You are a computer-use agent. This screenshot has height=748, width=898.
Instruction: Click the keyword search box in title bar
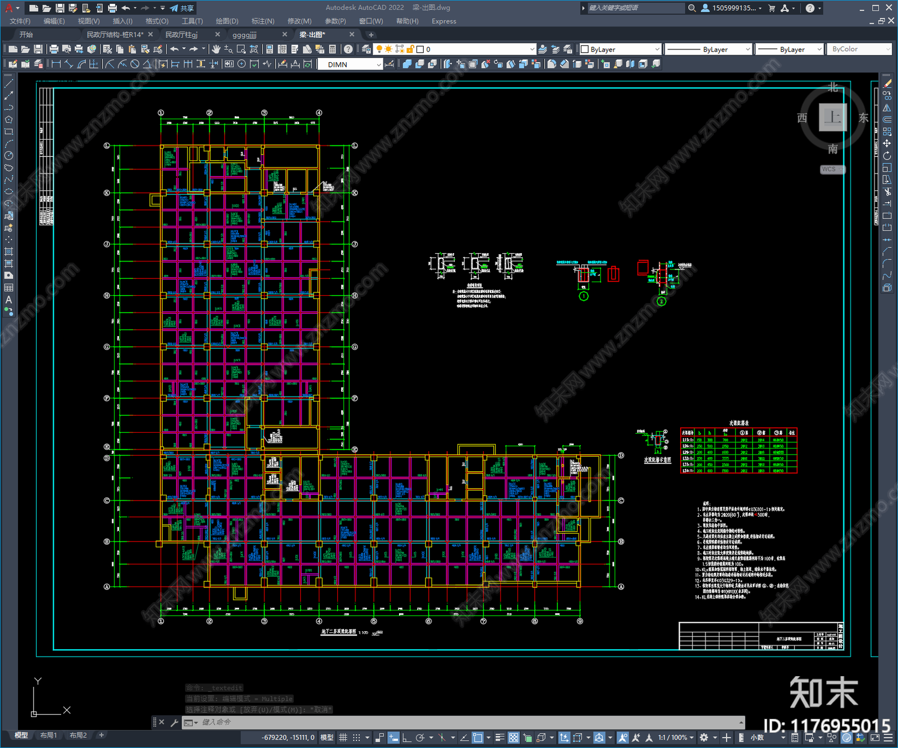(636, 8)
